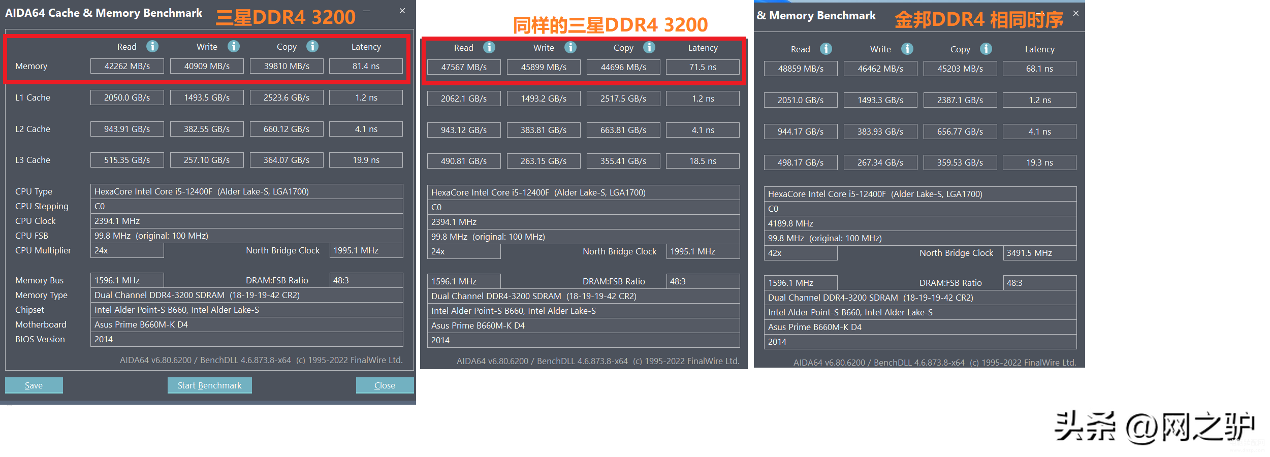Click CPU FSB value 99.8 MHz in left window
The image size is (1270, 457).
click(247, 236)
